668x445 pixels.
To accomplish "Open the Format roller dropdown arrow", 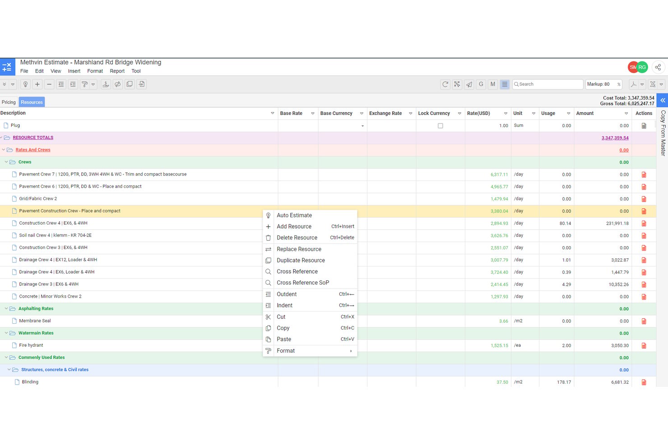I will [93, 84].
